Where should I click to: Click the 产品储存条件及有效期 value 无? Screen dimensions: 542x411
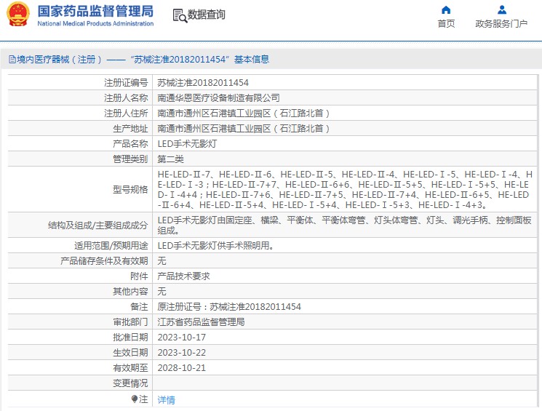pos(162,260)
